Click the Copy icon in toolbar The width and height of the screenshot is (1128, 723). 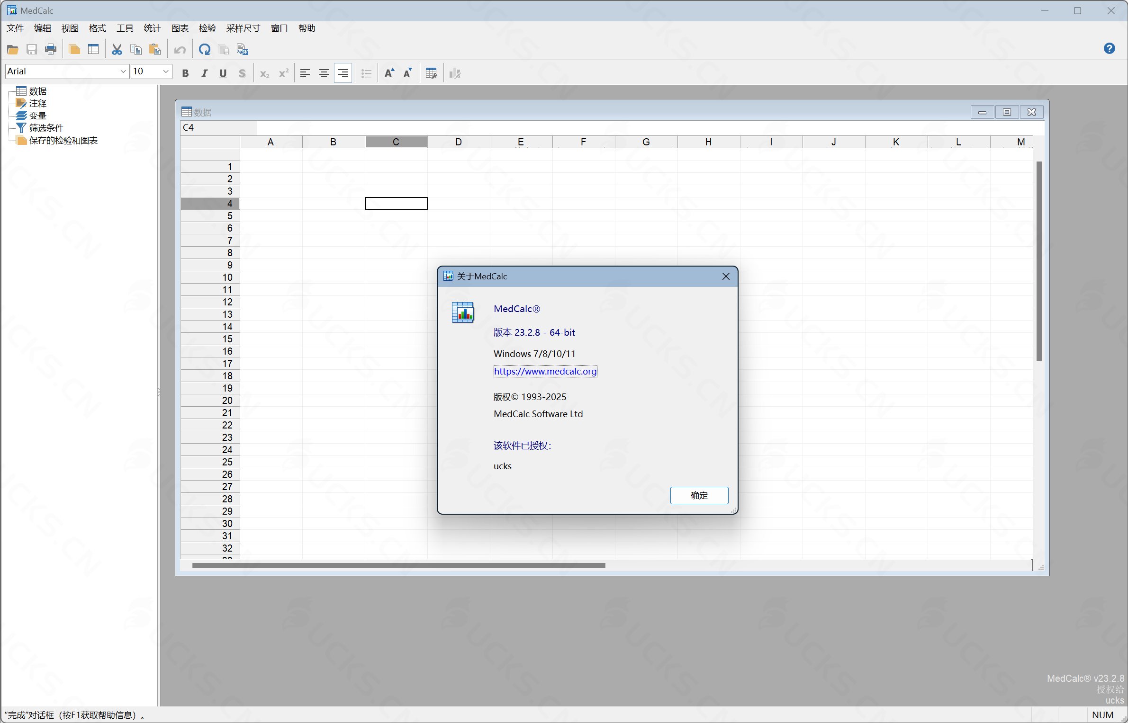136,49
